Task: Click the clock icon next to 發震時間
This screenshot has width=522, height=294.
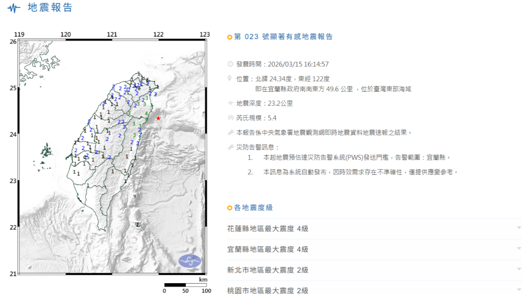Action: (230, 64)
